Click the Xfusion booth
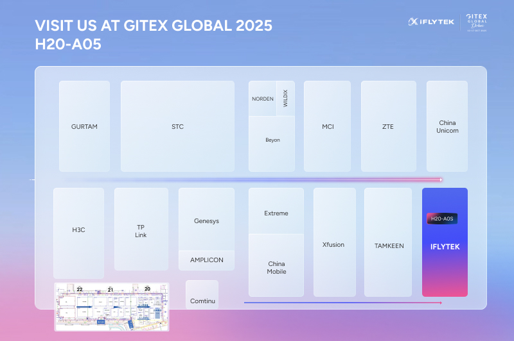514x341 pixels. (x=334, y=244)
